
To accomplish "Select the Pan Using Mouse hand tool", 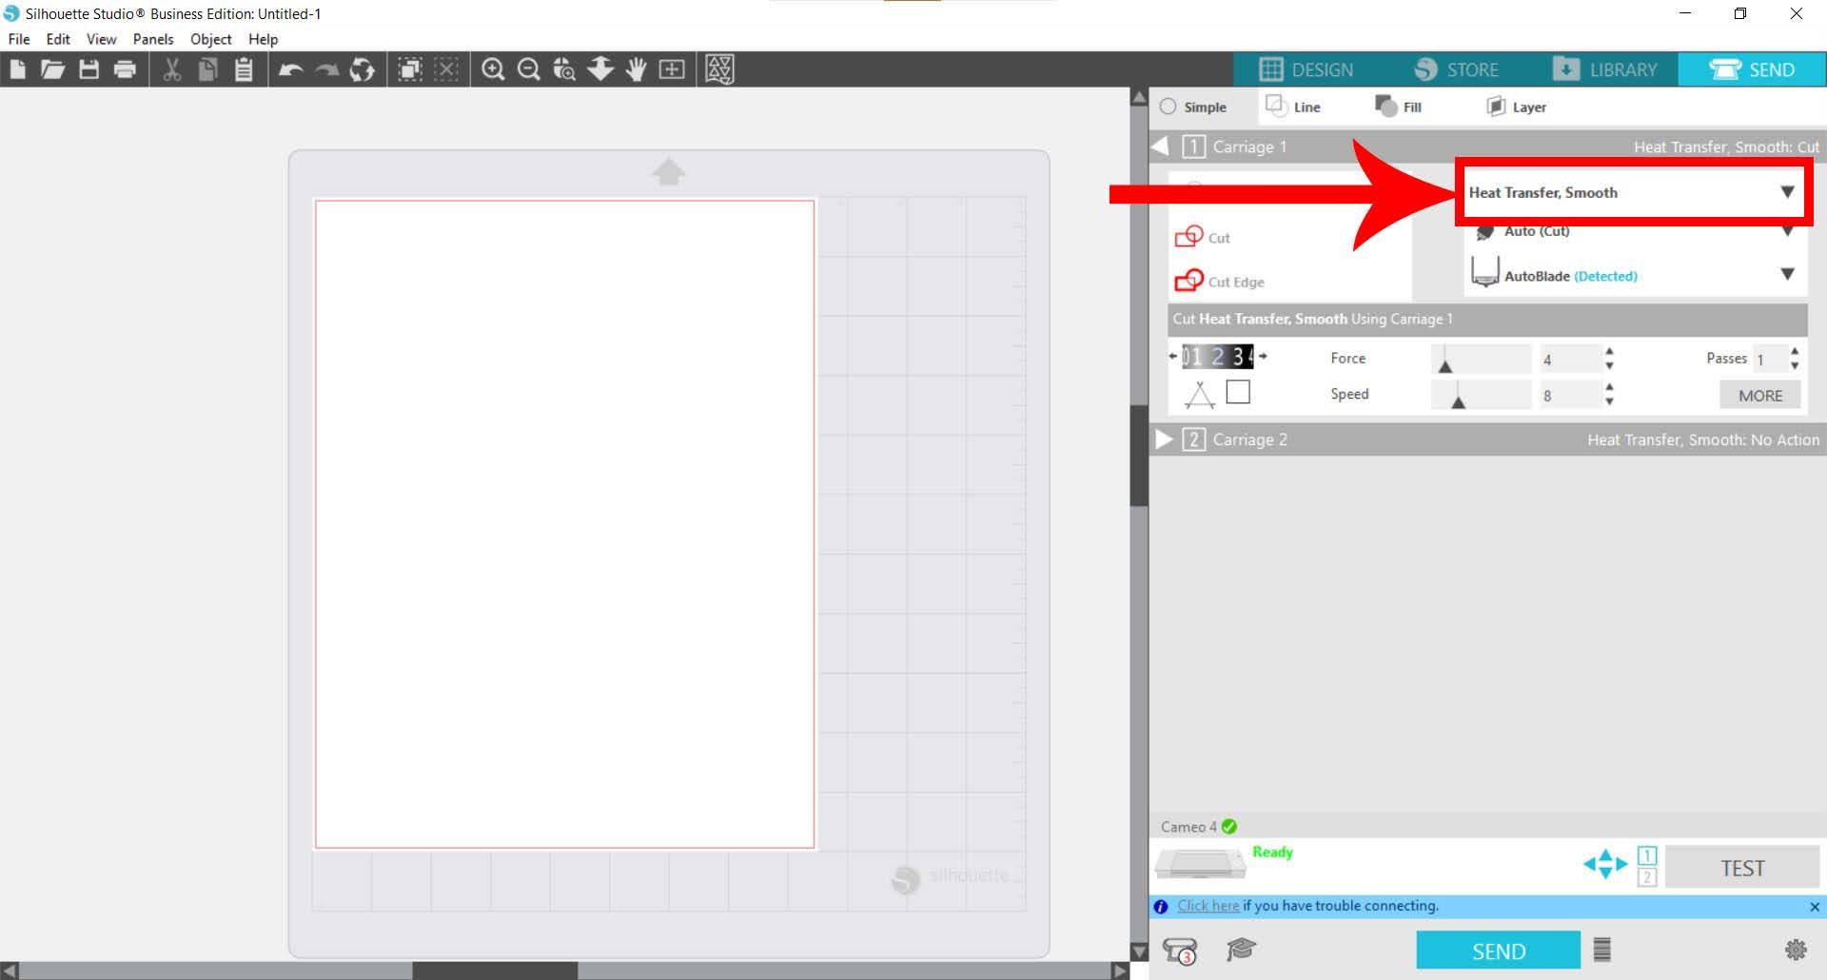I will (636, 69).
